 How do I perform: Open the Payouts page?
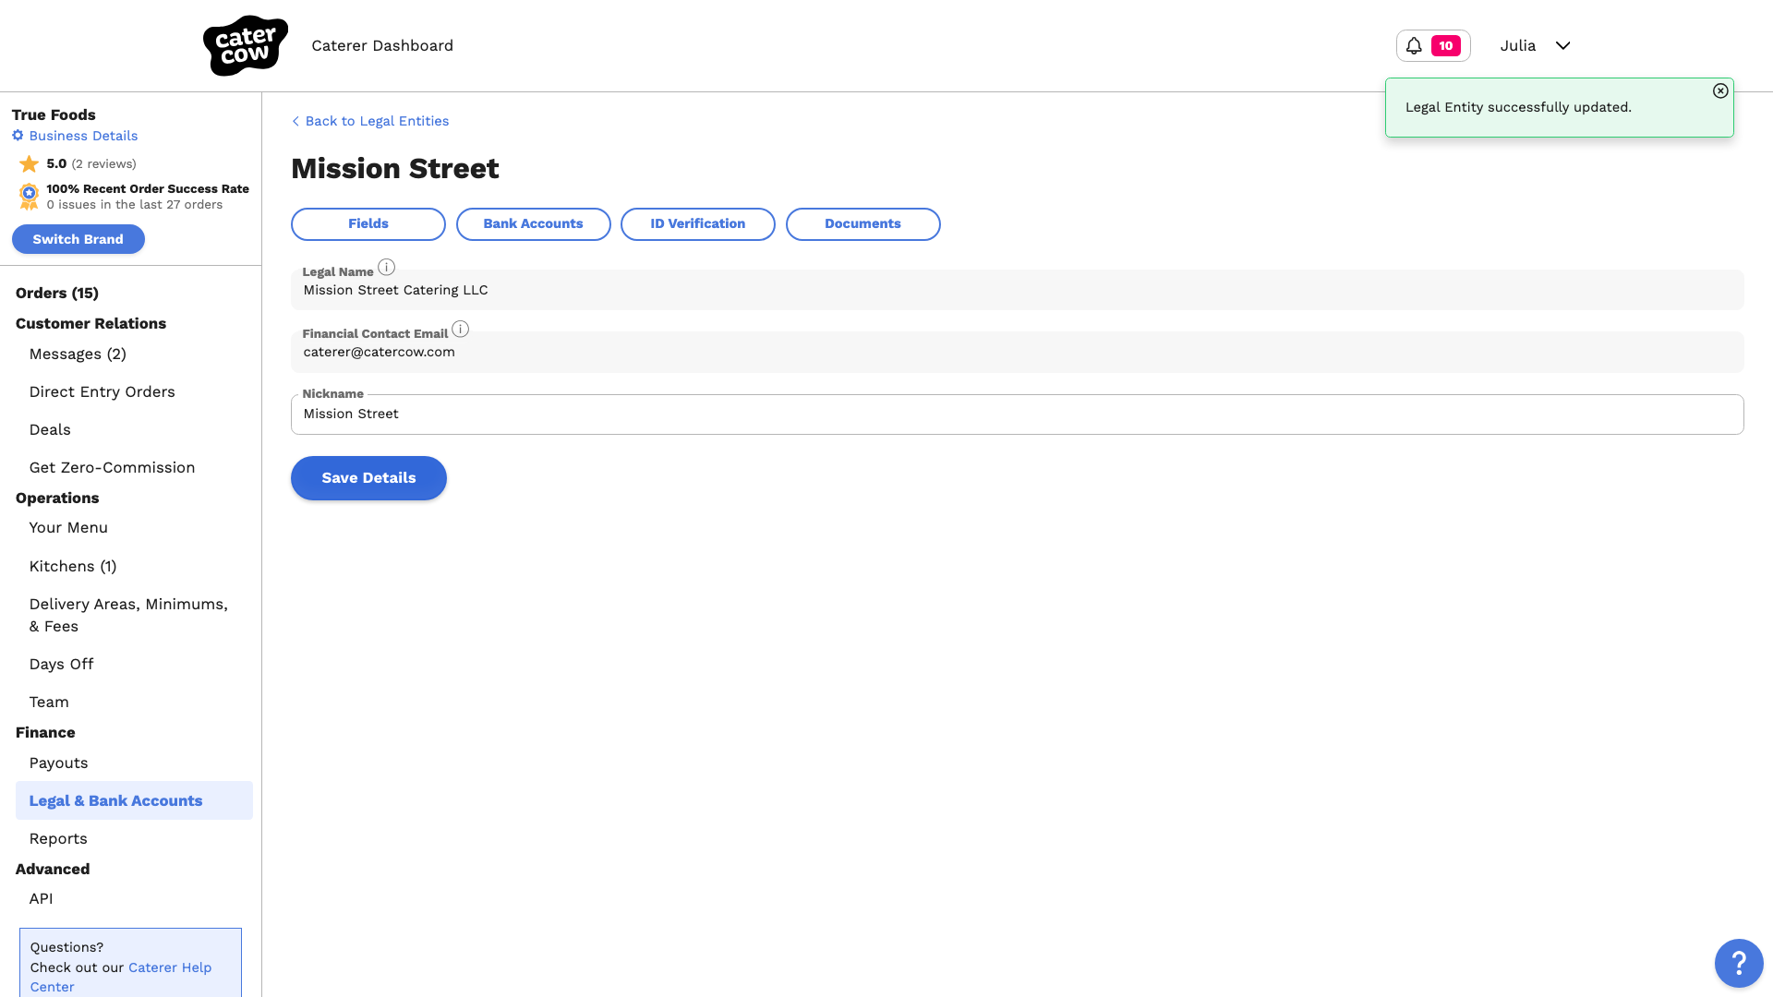point(58,763)
